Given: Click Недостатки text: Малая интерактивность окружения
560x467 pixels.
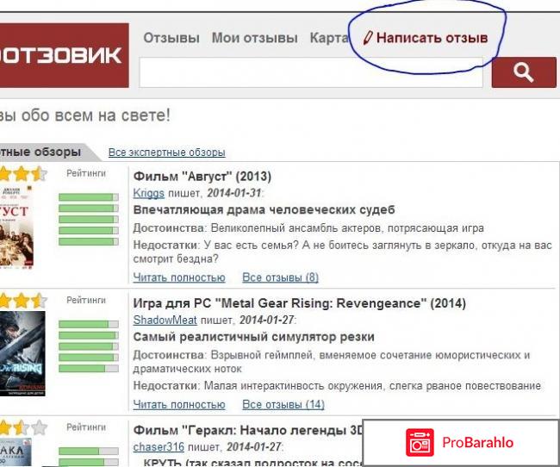Looking at the screenshot, I should coord(337,386).
